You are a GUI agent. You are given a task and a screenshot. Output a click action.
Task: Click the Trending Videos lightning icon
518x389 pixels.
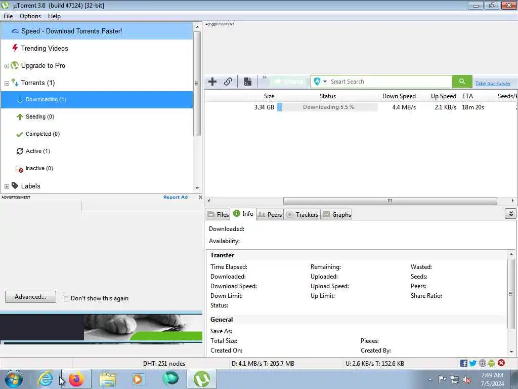pos(15,48)
